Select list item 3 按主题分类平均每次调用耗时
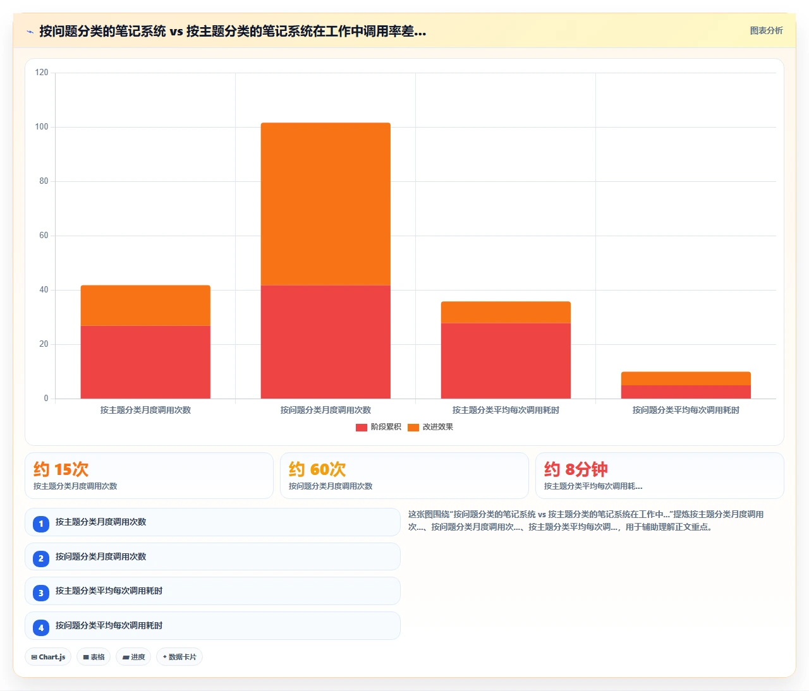The height and width of the screenshot is (691, 809). tap(212, 591)
